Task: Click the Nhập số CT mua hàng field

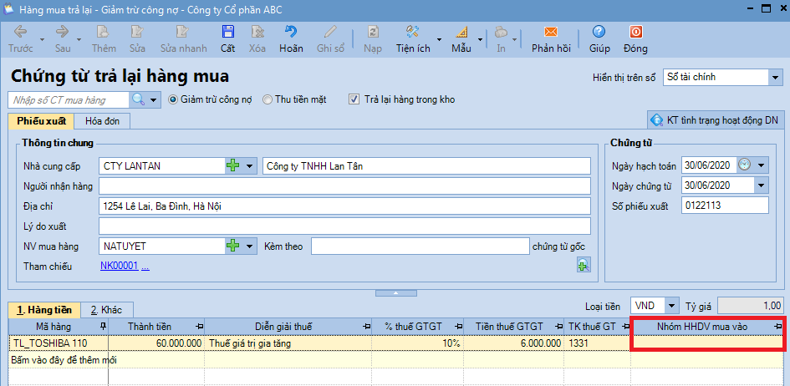Action: tap(69, 99)
